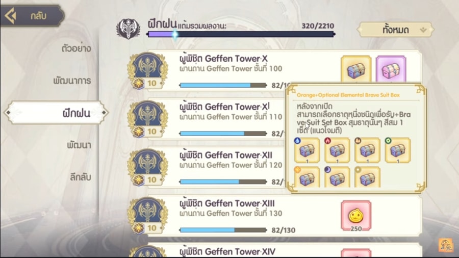Click the back arrow กลับ button

pyautogui.click(x=32, y=15)
